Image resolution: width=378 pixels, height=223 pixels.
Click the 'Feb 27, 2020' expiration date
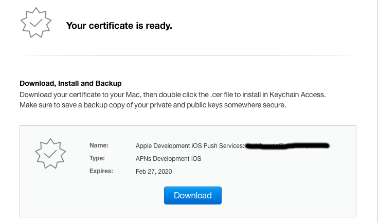point(154,171)
